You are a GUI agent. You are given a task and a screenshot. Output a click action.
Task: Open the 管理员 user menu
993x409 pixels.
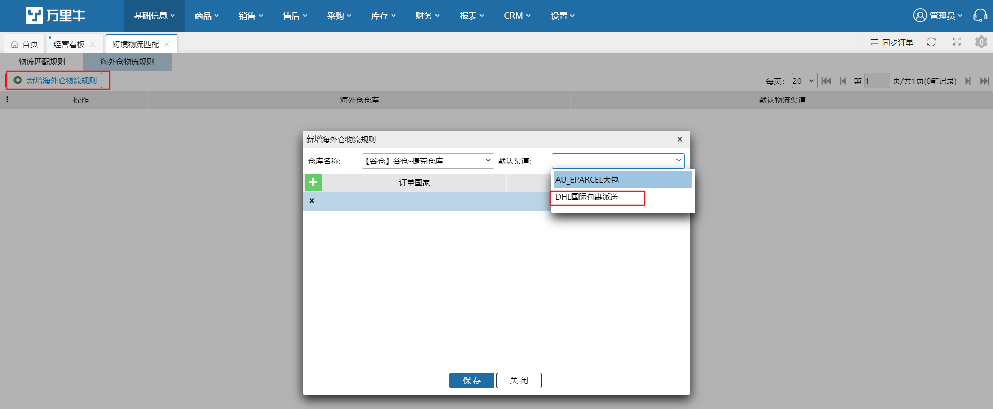click(938, 16)
